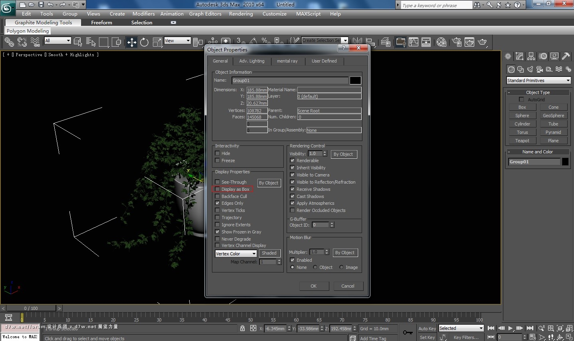Switch to mental ray tab

287,61
